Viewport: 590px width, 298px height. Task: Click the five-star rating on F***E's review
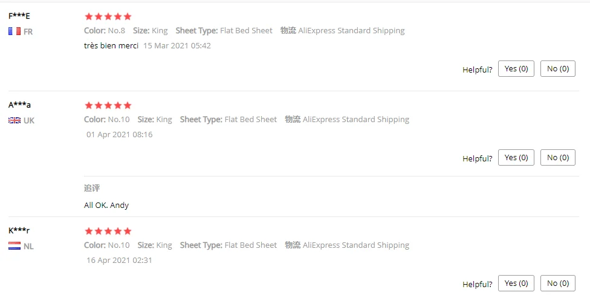tap(108, 16)
